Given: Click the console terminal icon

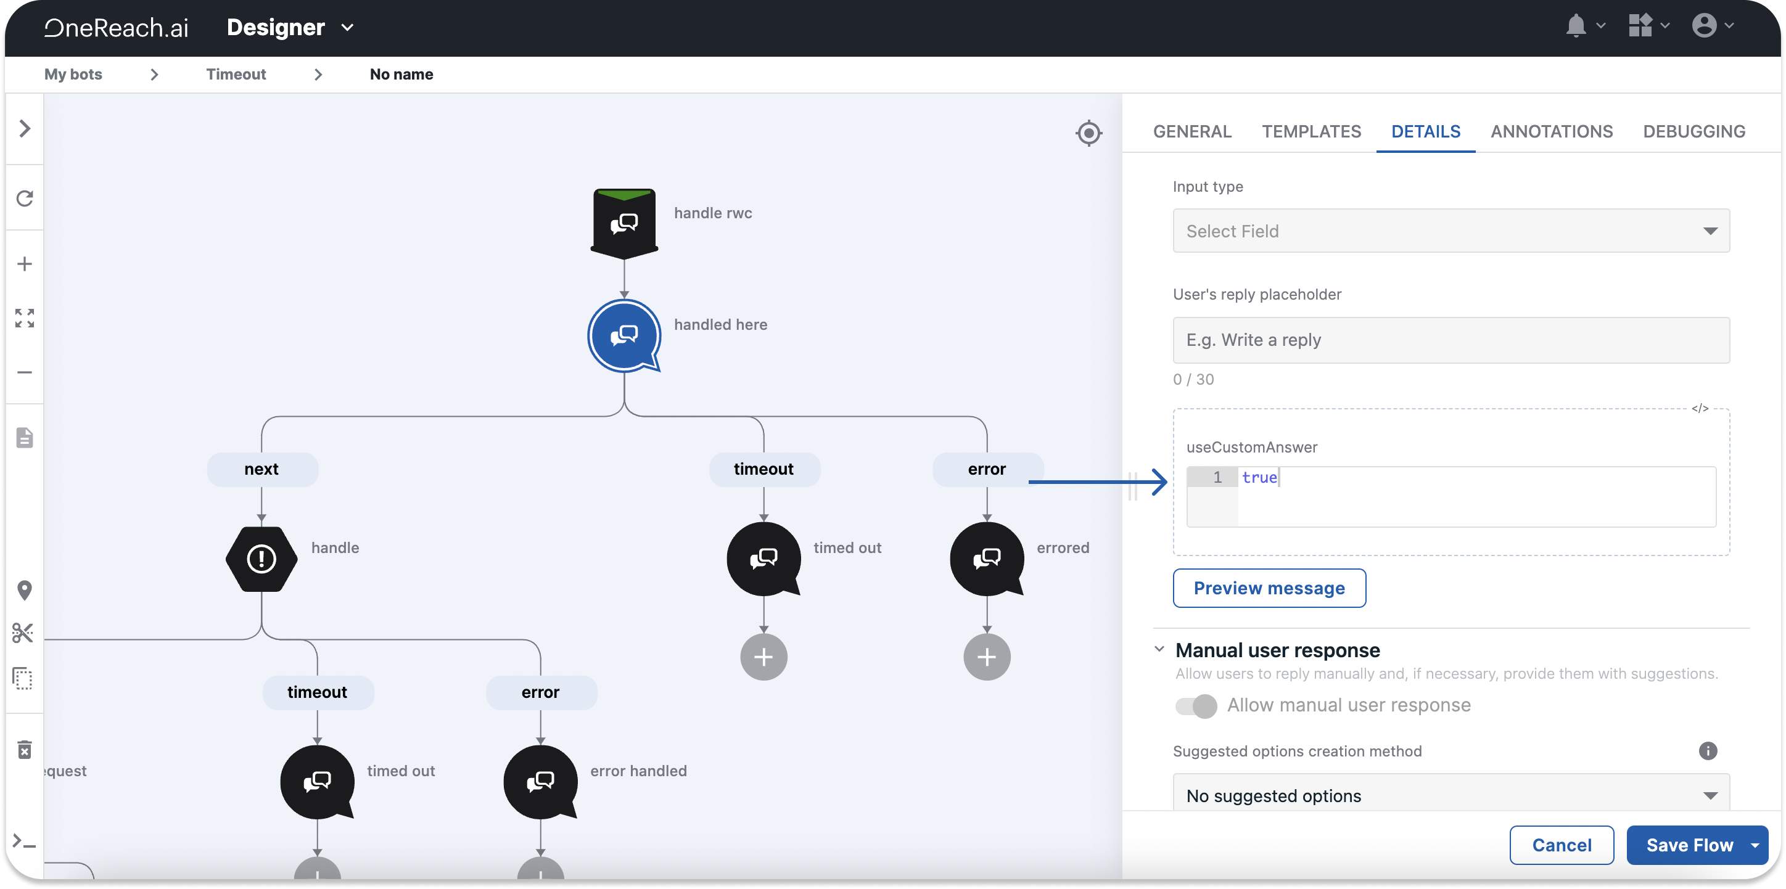Looking at the screenshot, I should point(25,841).
